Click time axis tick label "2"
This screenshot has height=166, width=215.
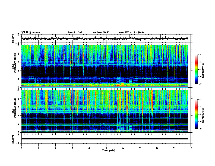click(x=55, y=148)
